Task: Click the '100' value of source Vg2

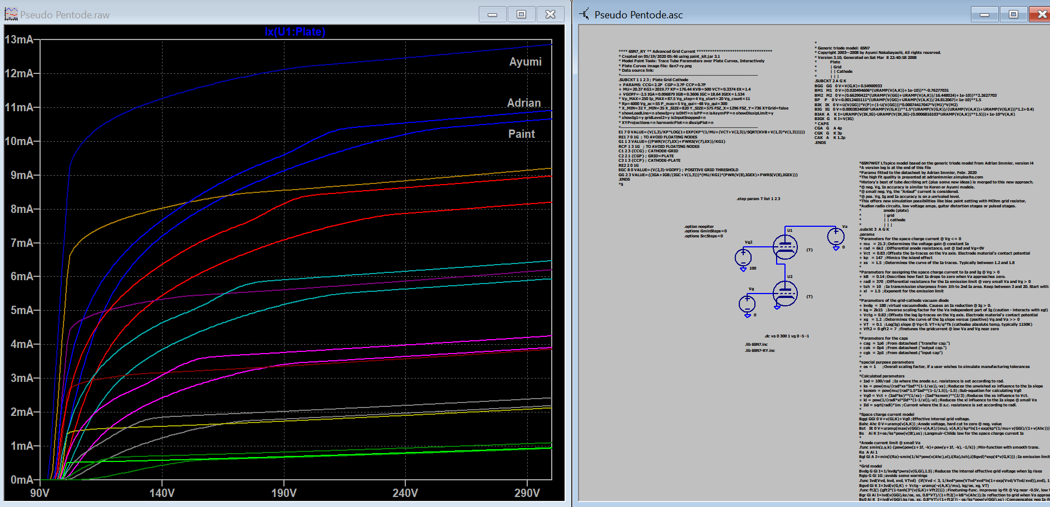Action: pos(753,268)
